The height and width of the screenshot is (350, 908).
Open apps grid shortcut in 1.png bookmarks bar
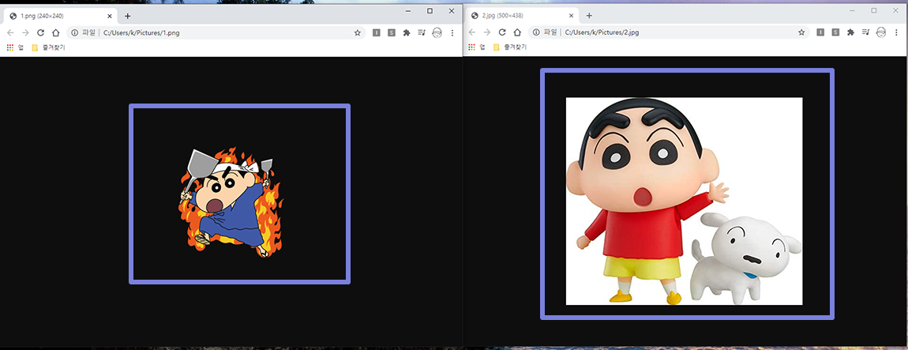click(x=14, y=47)
